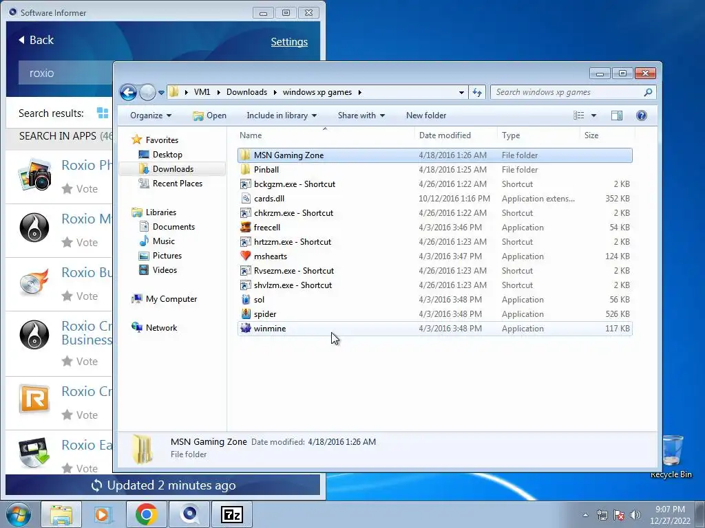Click the address bar history dropdown arrow
The width and height of the screenshot is (705, 528).
461,93
